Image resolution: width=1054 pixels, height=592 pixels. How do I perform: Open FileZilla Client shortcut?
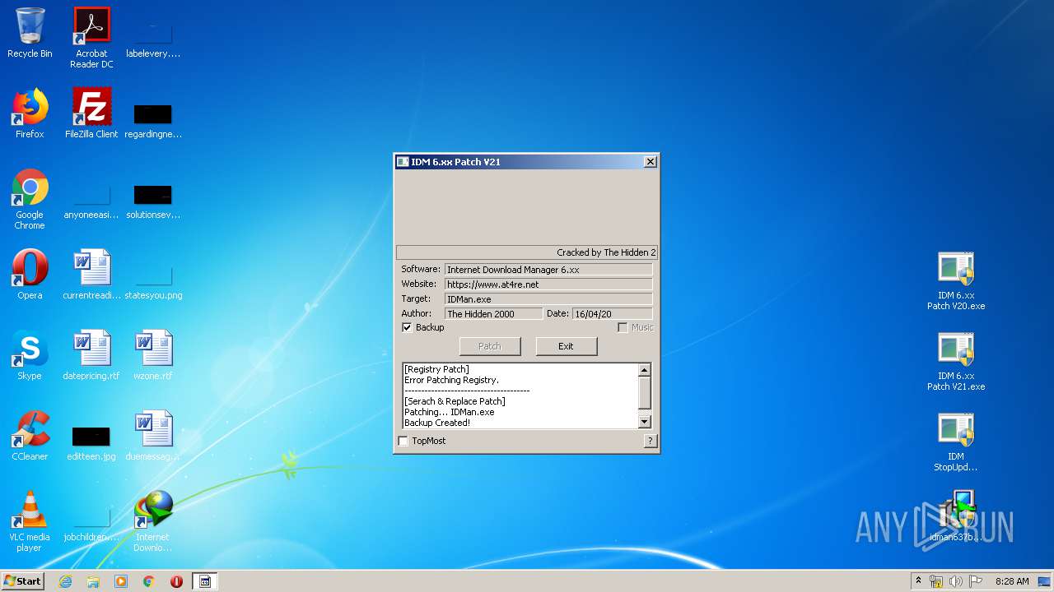pos(91,113)
